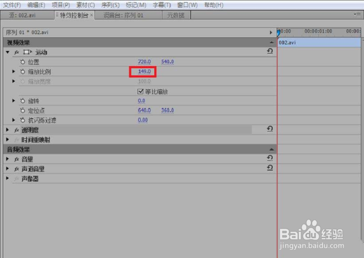Click the 缩放比例 value 149.0
The height and width of the screenshot is (258, 364).
[x=145, y=72]
